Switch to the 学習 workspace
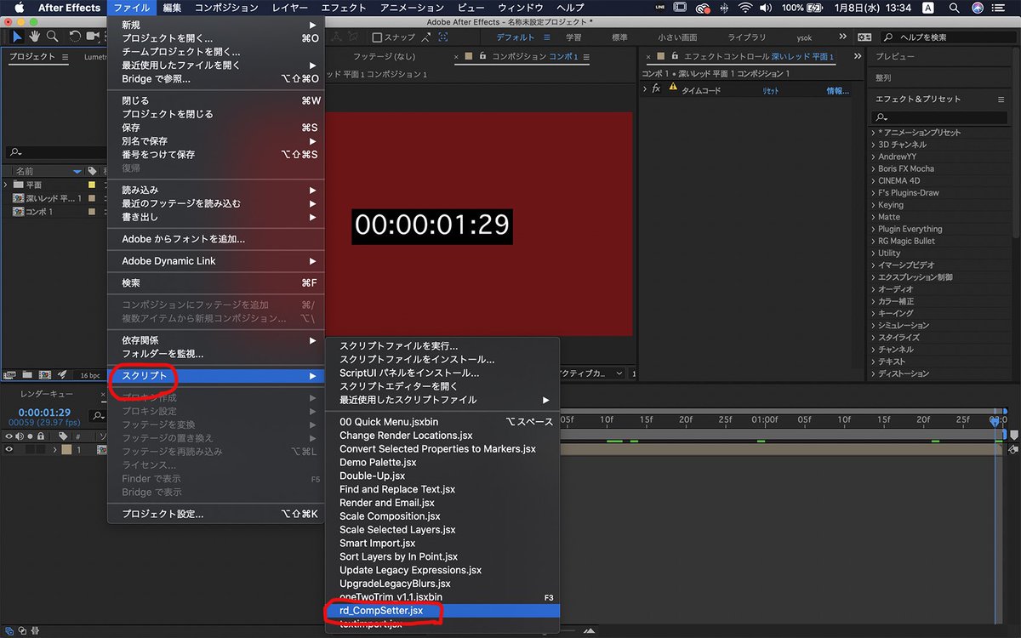Image resolution: width=1021 pixels, height=638 pixels. [574, 37]
